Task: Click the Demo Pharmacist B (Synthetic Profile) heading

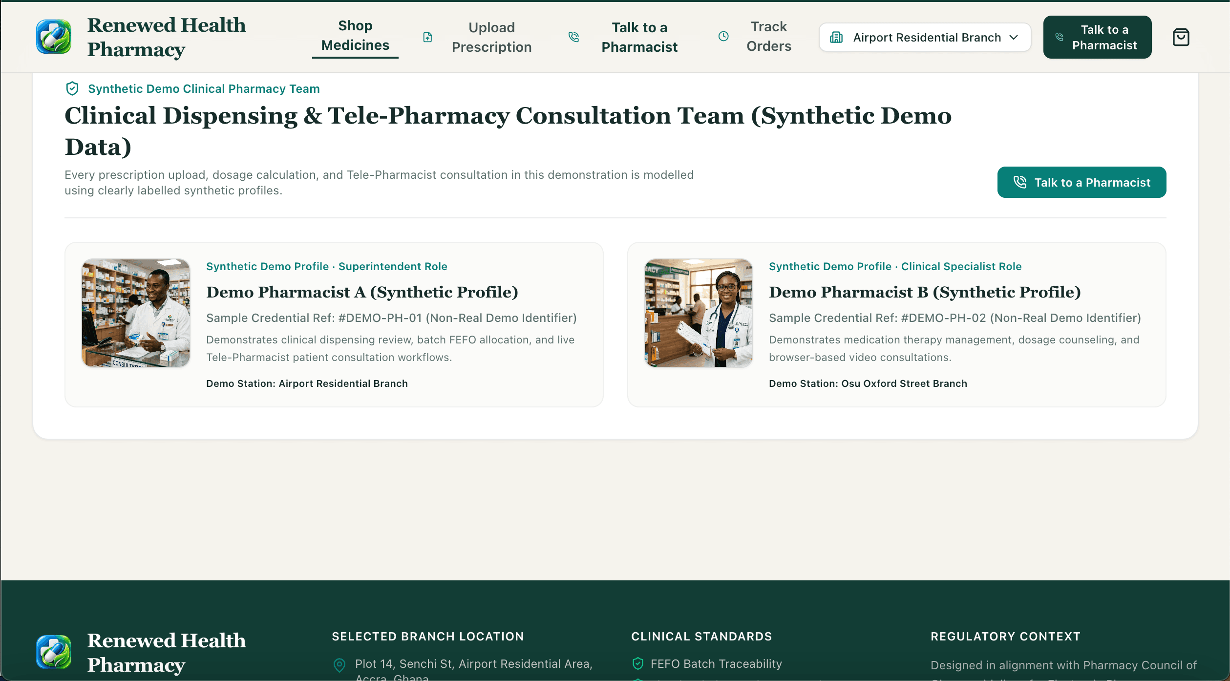Action: pos(925,292)
